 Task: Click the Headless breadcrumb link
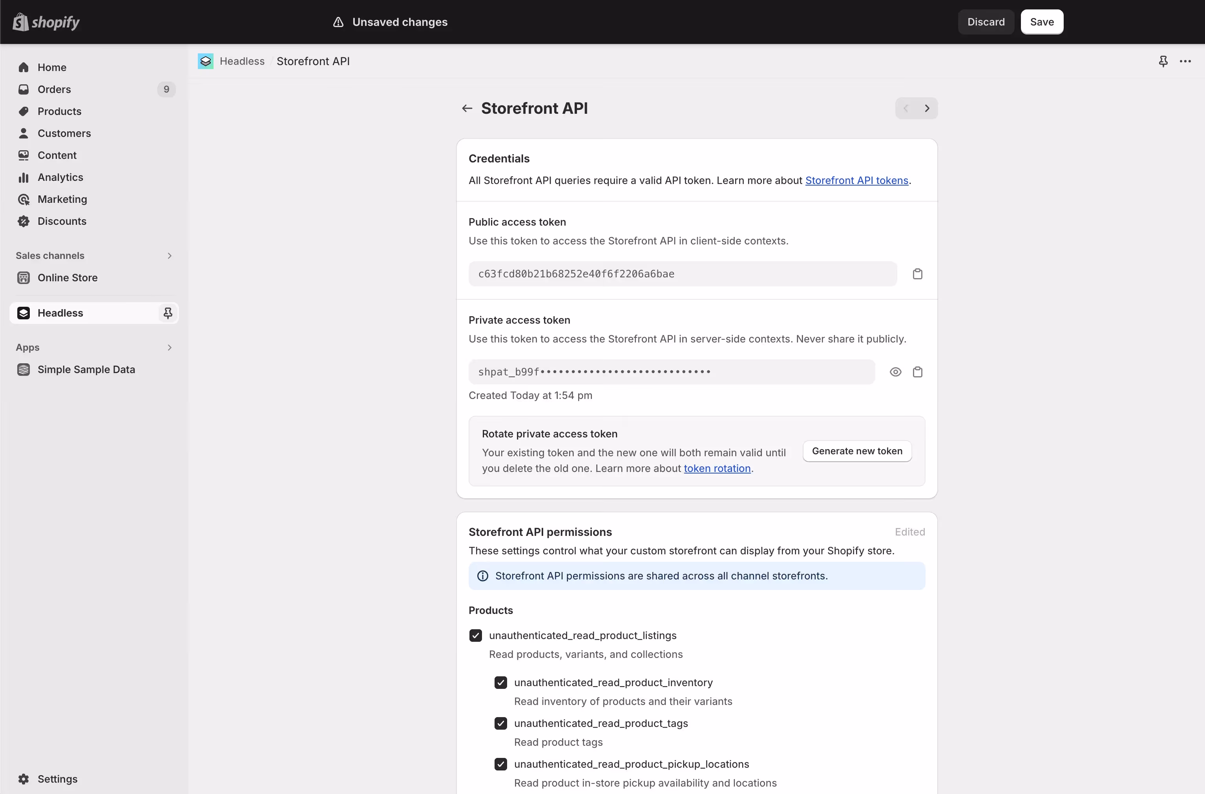242,61
